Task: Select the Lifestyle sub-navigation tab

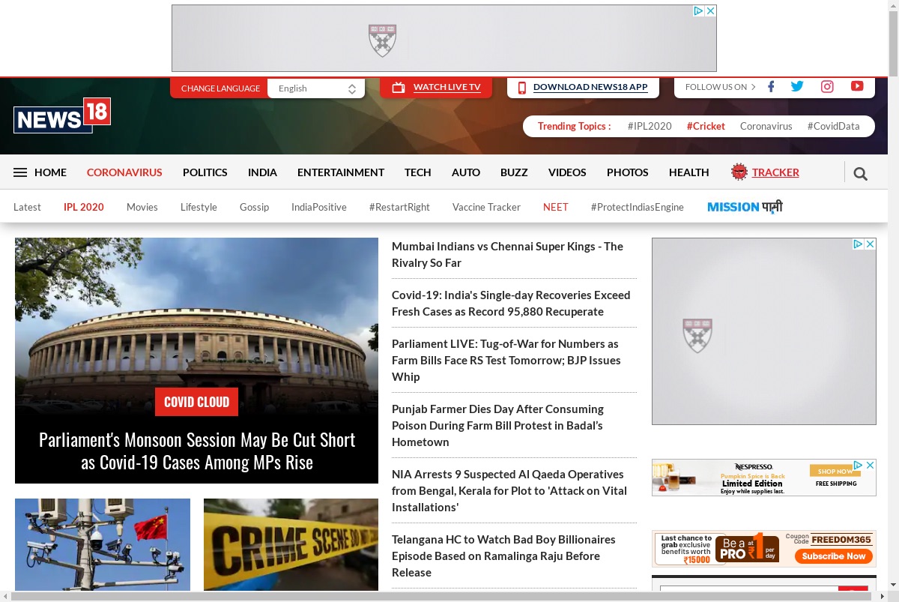Action: [x=199, y=207]
